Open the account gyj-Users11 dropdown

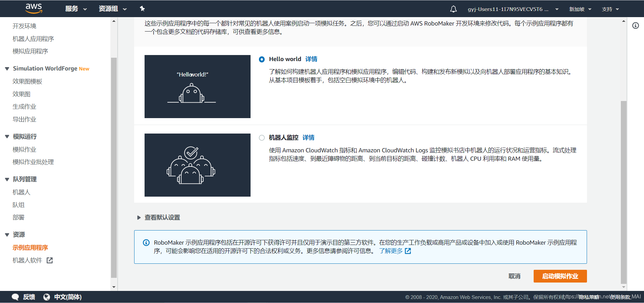point(513,9)
